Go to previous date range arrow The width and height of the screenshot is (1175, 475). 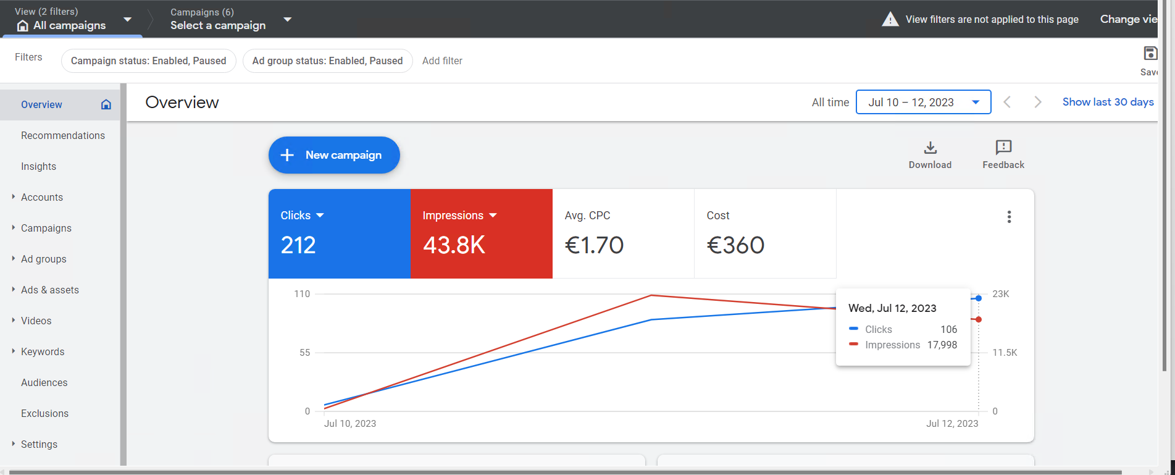pos(1007,102)
